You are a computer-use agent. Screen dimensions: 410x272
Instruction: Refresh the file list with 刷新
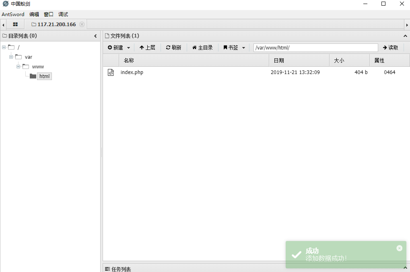click(x=174, y=47)
